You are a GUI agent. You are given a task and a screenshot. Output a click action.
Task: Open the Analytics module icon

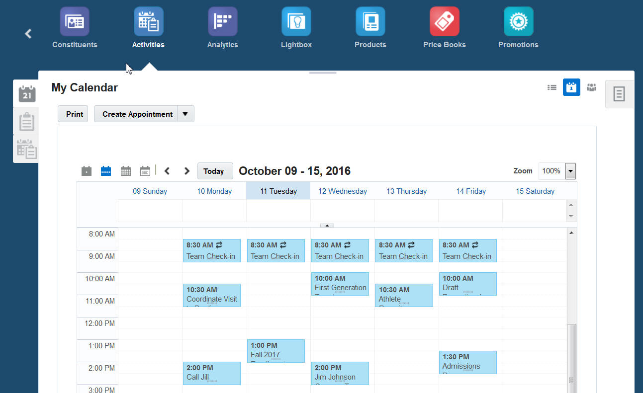(x=222, y=22)
